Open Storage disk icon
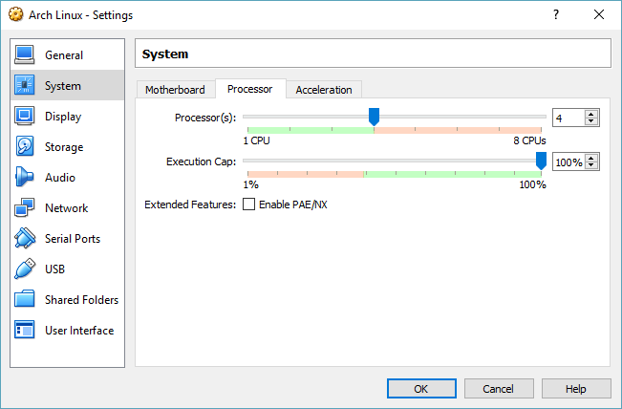Screen dimensions: 622x409 click(25, 146)
